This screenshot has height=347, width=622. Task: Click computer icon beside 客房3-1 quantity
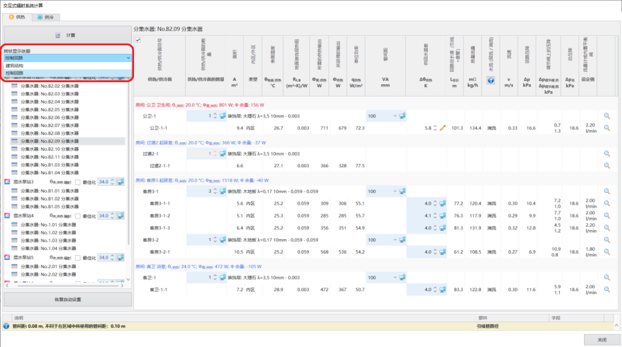[223, 191]
